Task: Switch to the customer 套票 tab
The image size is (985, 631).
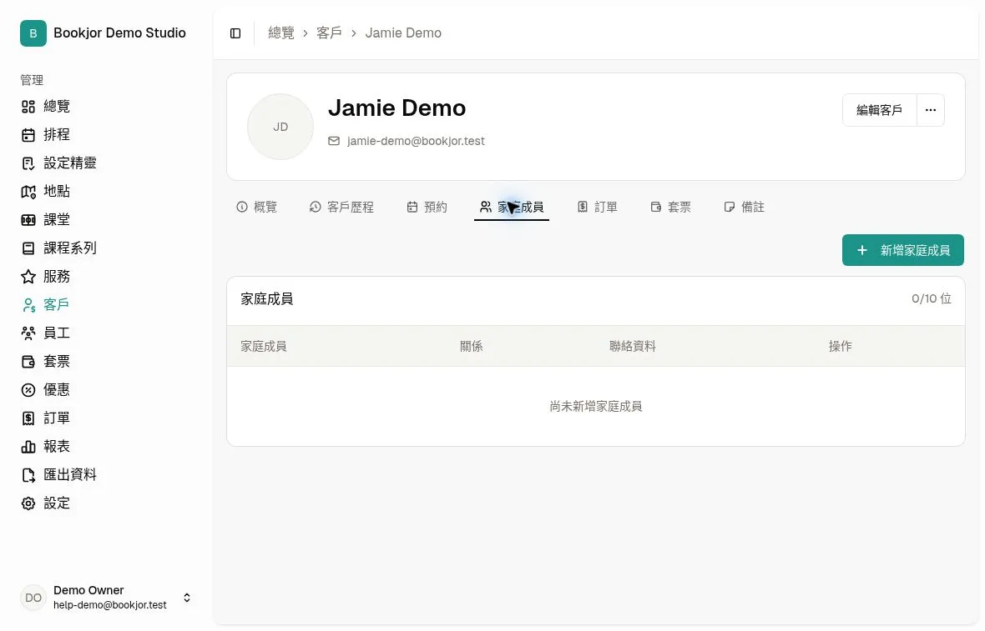Action: click(x=671, y=207)
